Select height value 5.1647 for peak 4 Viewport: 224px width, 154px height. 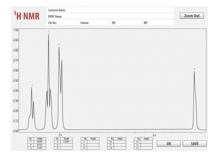tap(66, 142)
